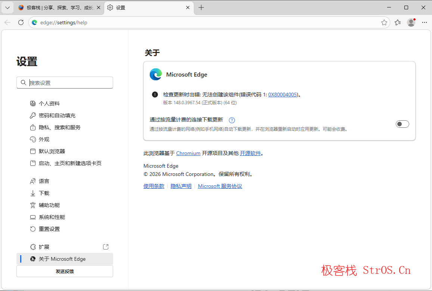Click the Edge logo in address bar
This screenshot has height=291, width=432.
coord(34,22)
